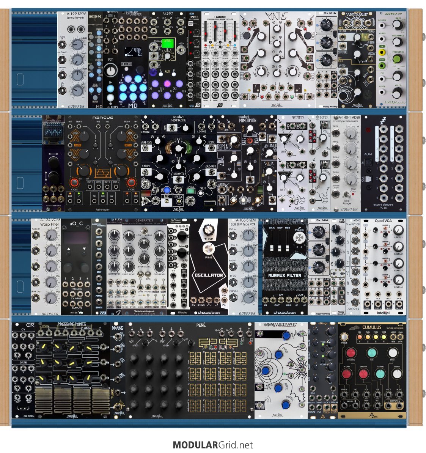Click the Mix knob on A-199 SPRV
426x453 pixels.
pyautogui.click(x=77, y=90)
